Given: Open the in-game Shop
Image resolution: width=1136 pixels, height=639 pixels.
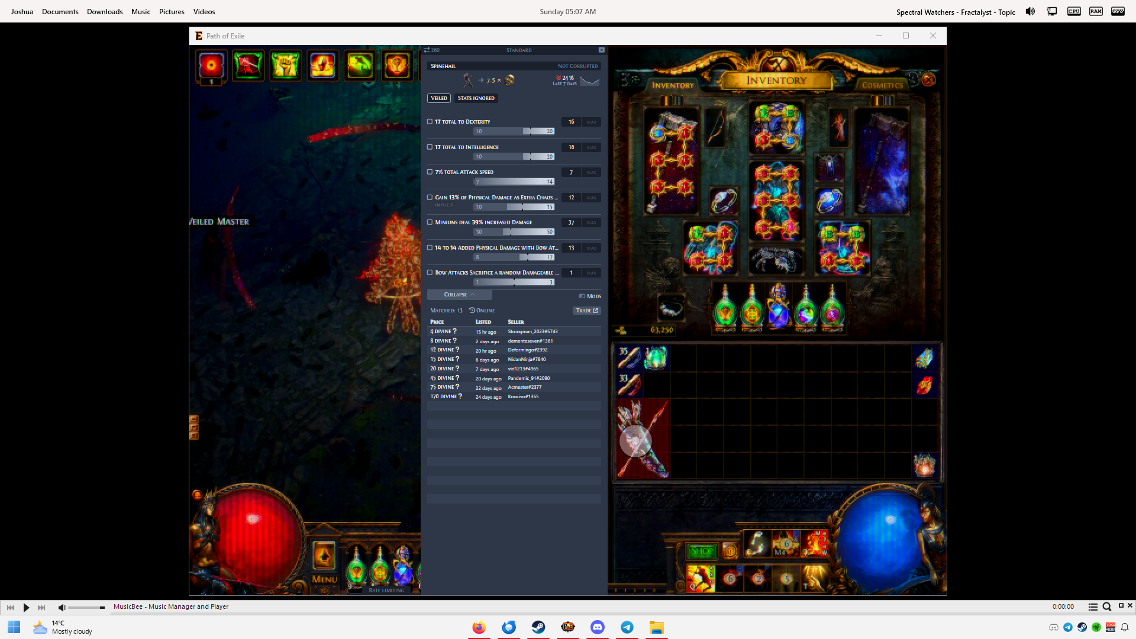Looking at the screenshot, I should pyautogui.click(x=702, y=551).
